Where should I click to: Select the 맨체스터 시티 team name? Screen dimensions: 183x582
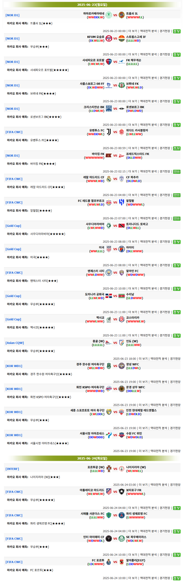(96, 271)
